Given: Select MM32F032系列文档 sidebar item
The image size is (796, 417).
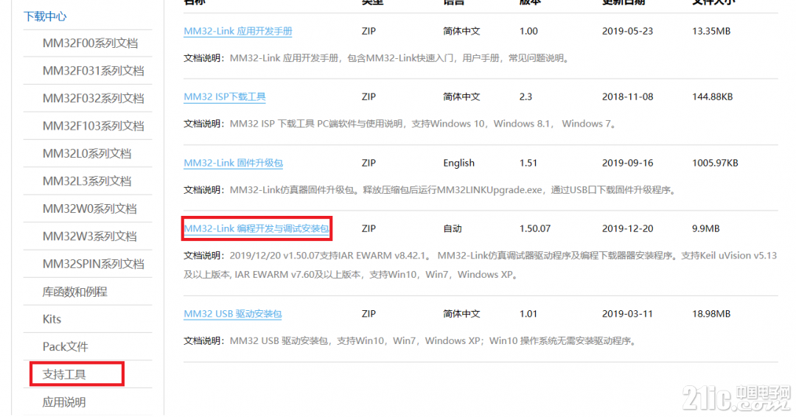Looking at the screenshot, I should (93, 99).
